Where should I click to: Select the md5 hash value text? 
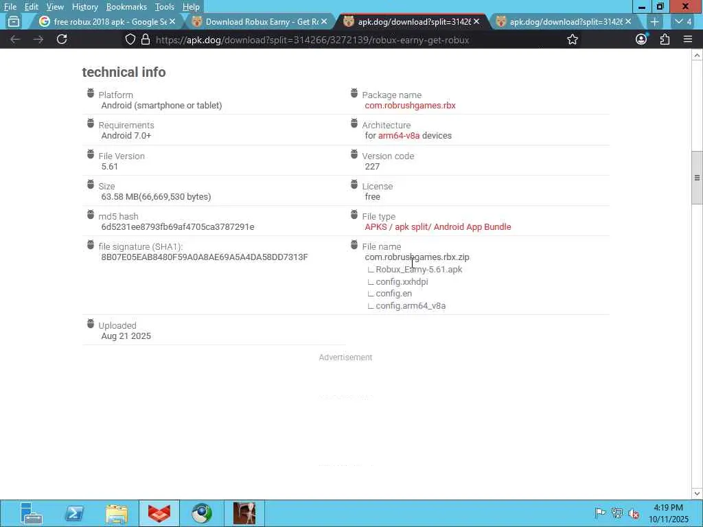[178, 226]
